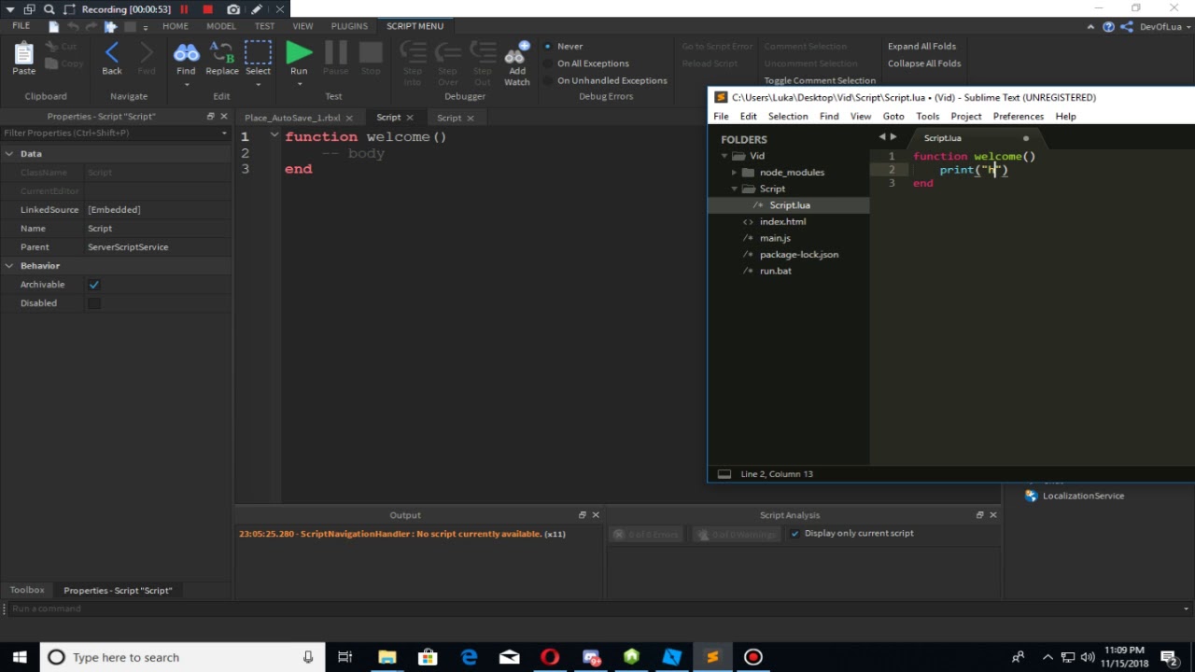Image resolution: width=1195 pixels, height=672 pixels.
Task: Stop the screen recording red square
Action: 207,9
